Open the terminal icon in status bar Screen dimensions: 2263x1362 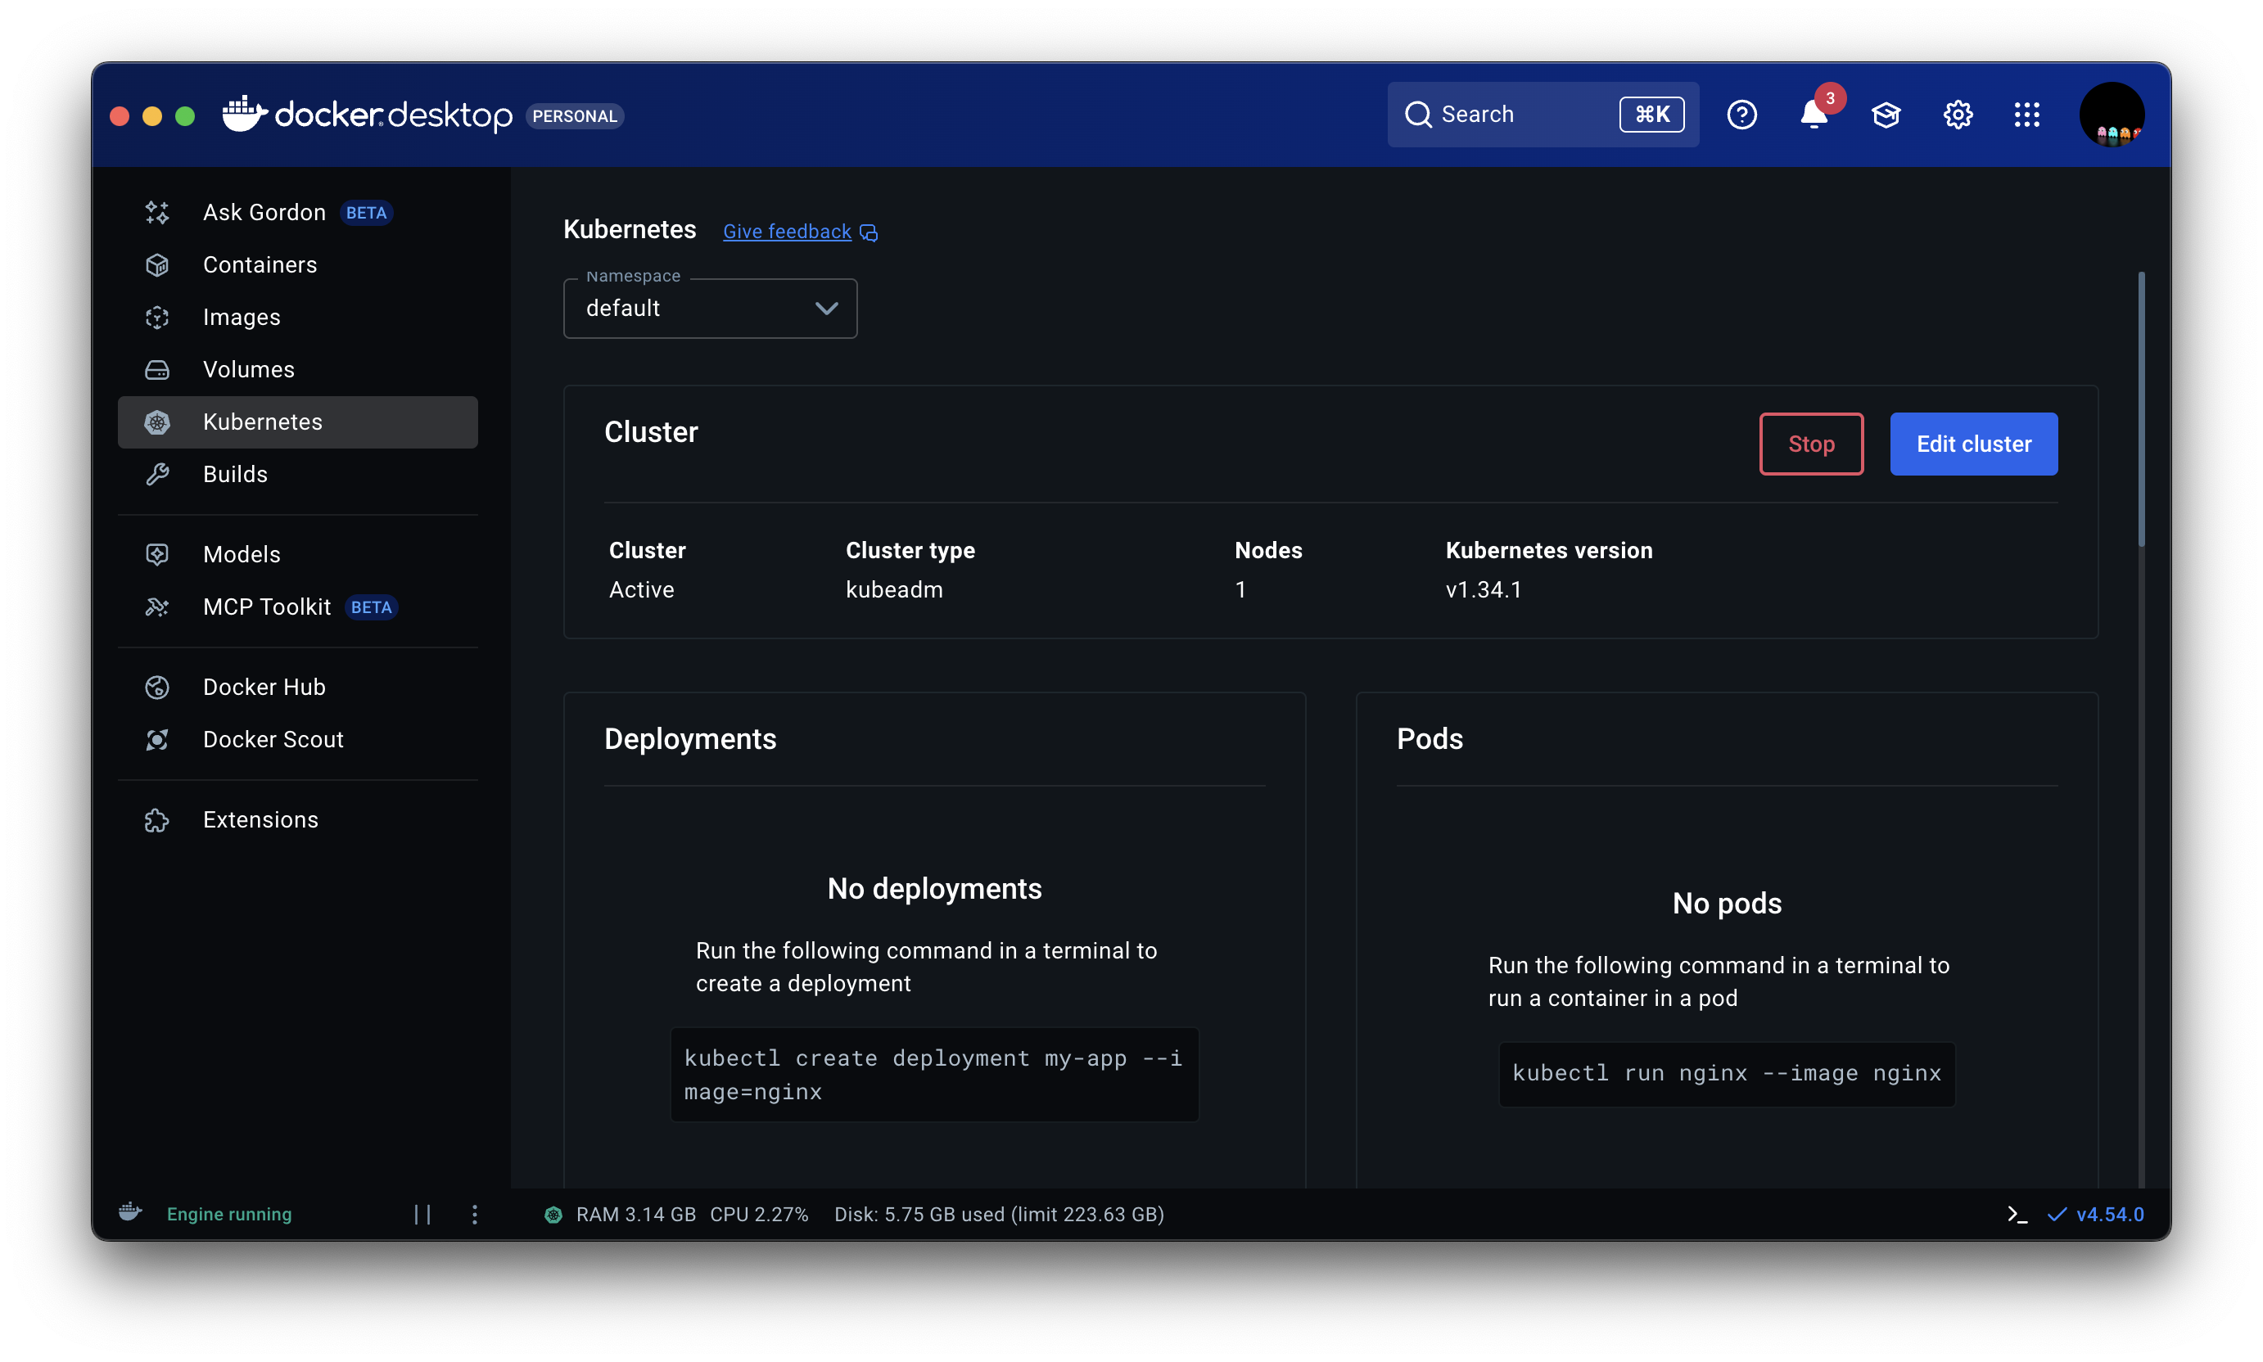pyautogui.click(x=2016, y=1214)
